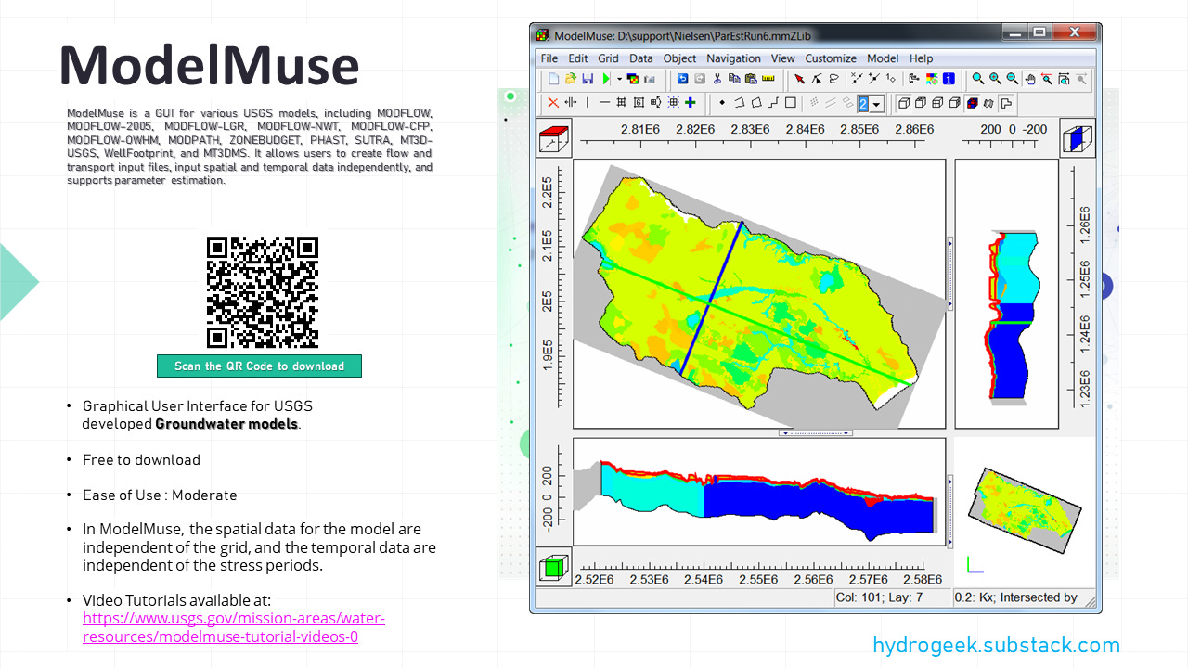Select the create straight-line object tool
Screen dimensions: 1188x668
coord(774,103)
